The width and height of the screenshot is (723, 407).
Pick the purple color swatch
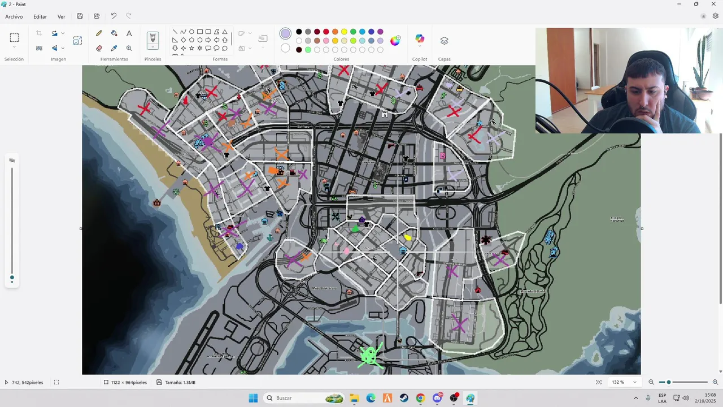[x=380, y=32]
